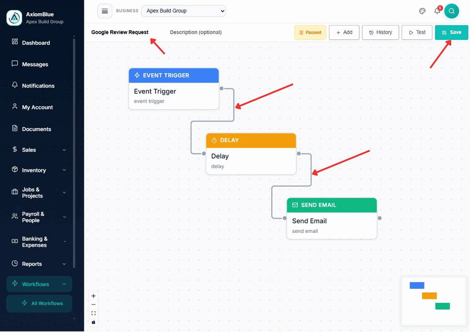Image resolution: width=470 pixels, height=332 pixels.
Task: Click the minimap blue trigger block
Action: 417,285
